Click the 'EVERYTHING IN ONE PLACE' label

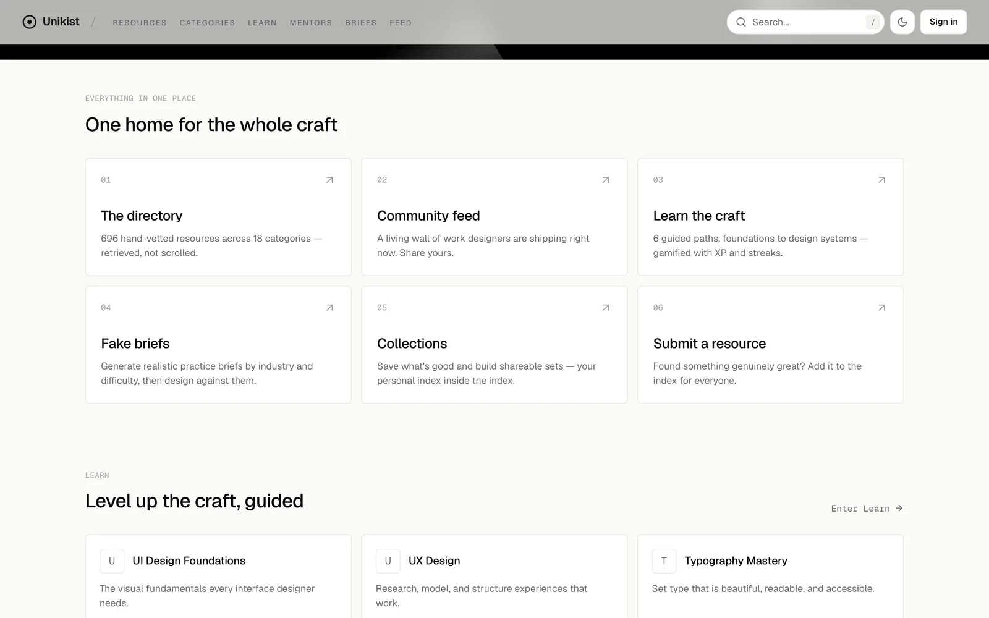coord(140,99)
